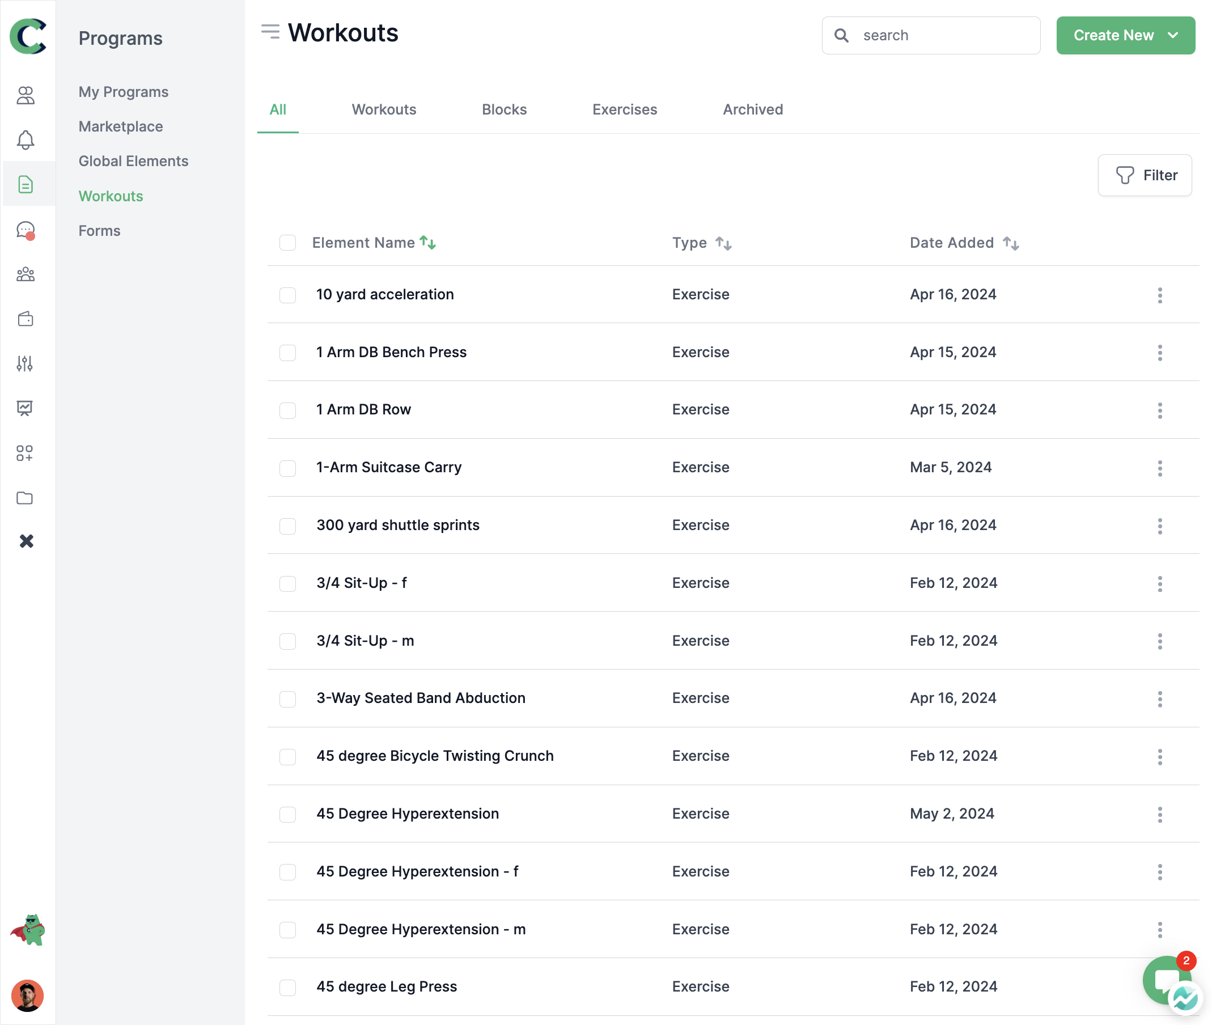
Task: Switch to the Exercises tab
Action: [625, 109]
